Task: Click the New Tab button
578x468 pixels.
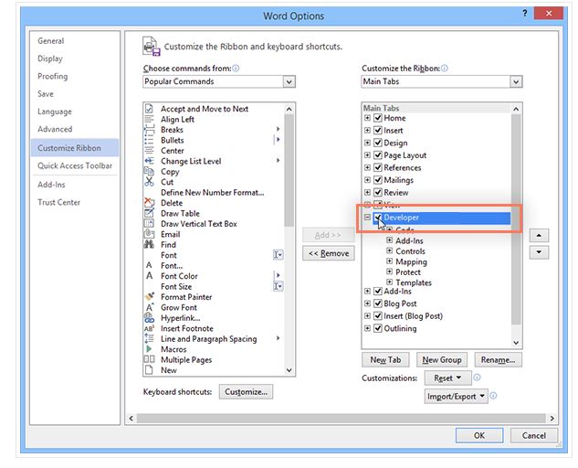Action: click(x=385, y=359)
